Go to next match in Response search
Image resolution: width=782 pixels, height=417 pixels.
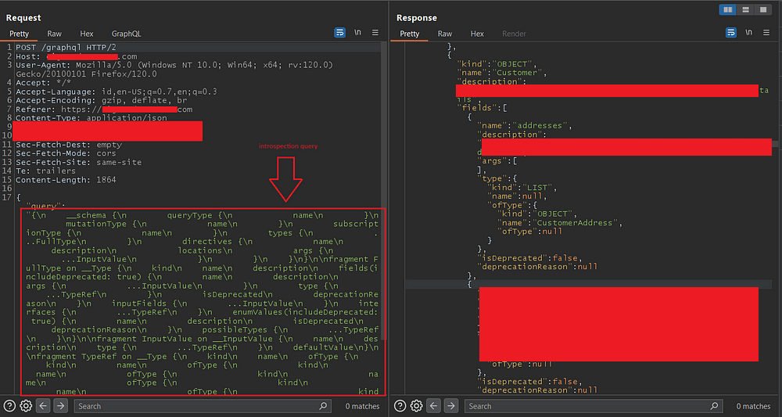click(x=451, y=405)
